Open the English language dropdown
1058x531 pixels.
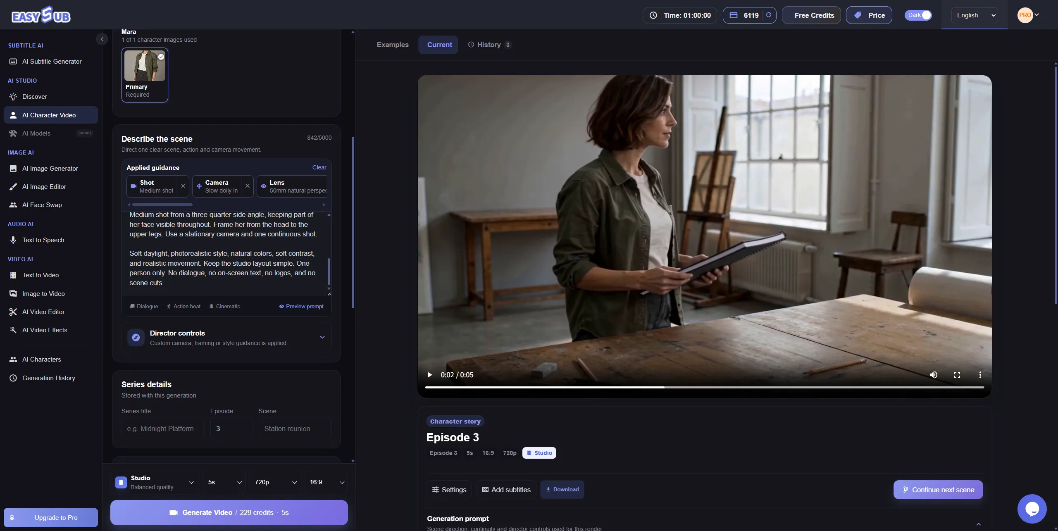point(975,15)
